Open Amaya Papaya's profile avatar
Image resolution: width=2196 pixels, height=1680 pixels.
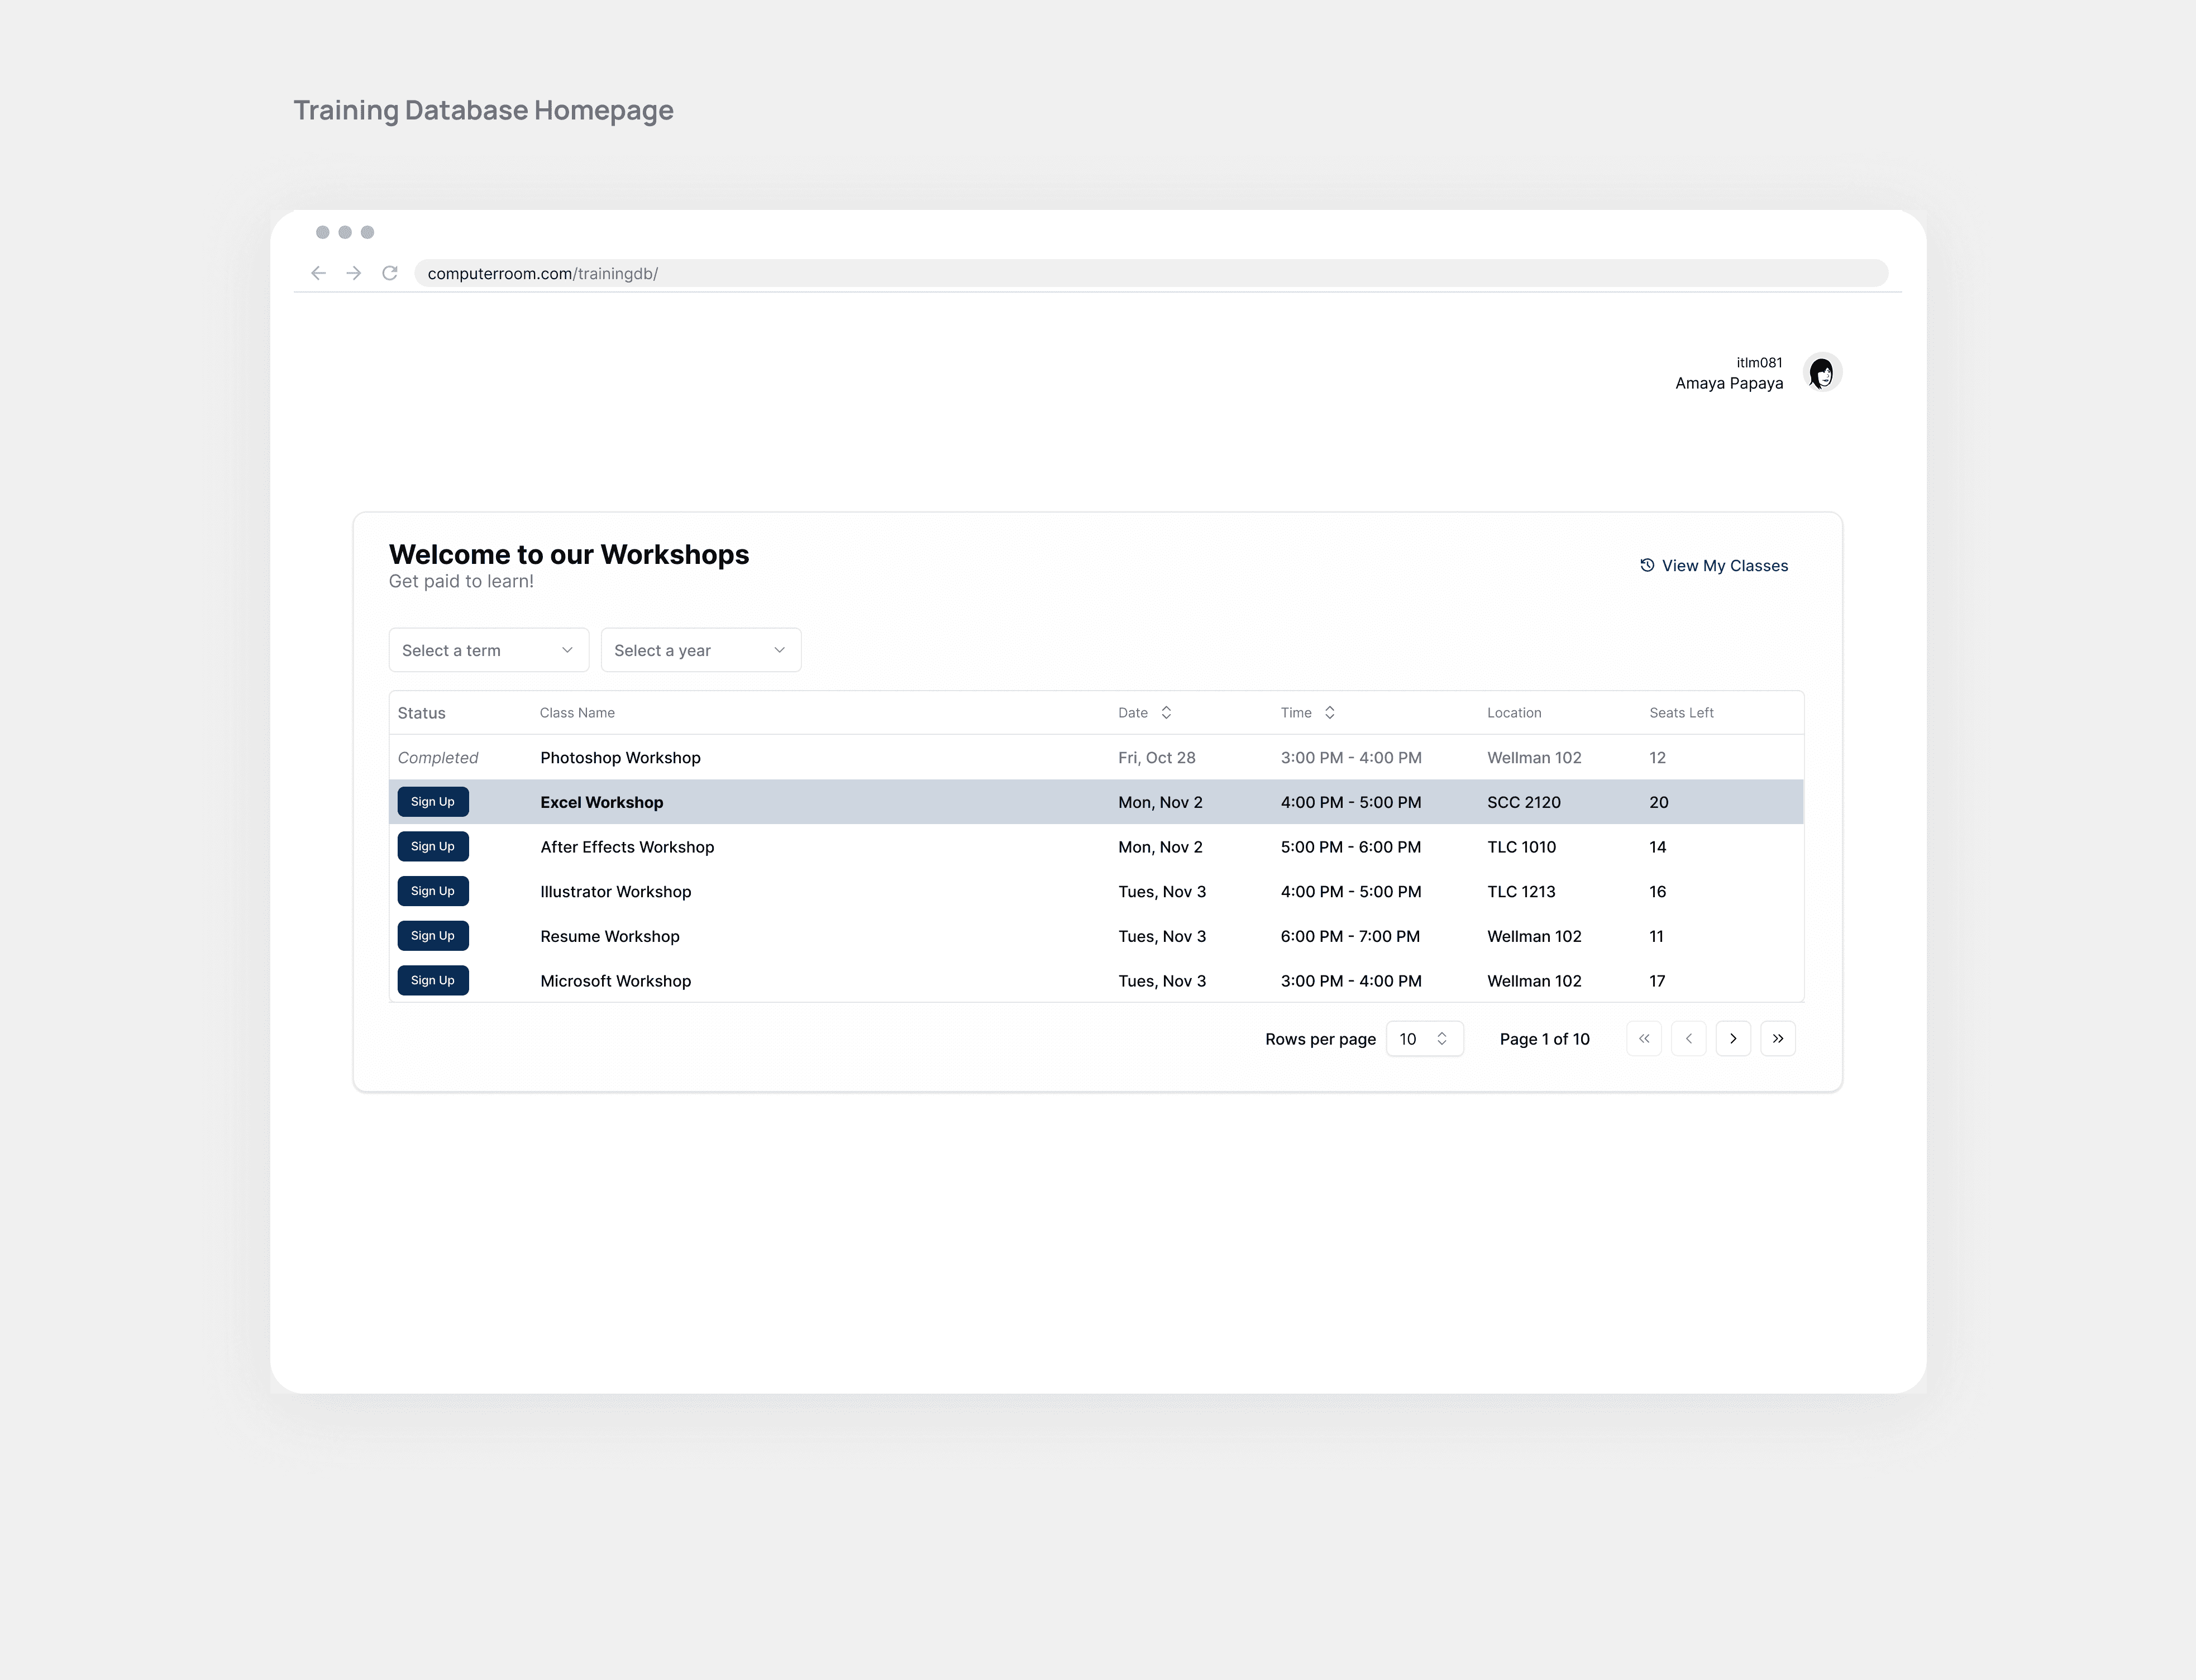coord(1822,373)
